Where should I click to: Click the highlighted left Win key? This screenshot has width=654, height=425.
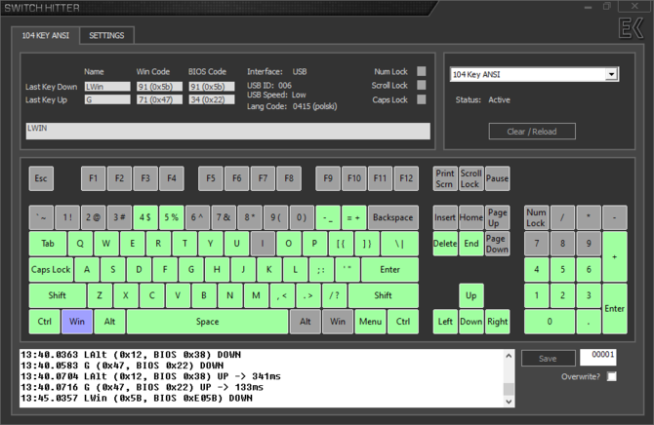tap(77, 322)
